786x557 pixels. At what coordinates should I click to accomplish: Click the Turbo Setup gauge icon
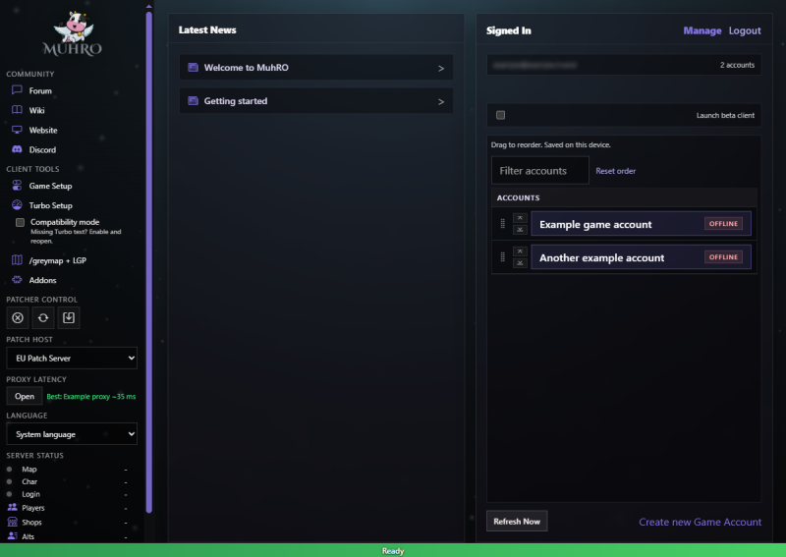(x=17, y=205)
